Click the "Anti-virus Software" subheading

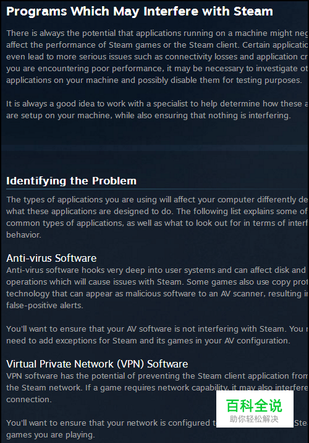coord(51,258)
